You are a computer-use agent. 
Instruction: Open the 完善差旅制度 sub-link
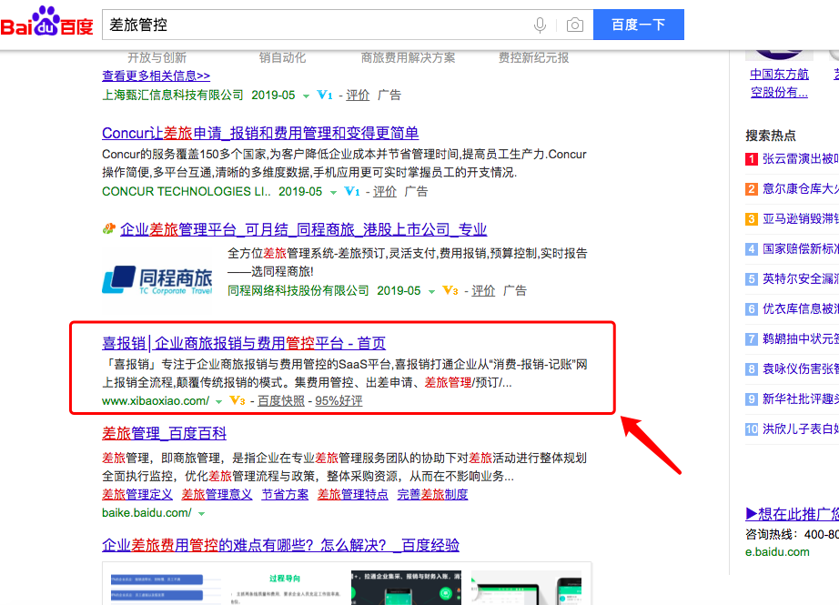click(x=432, y=494)
